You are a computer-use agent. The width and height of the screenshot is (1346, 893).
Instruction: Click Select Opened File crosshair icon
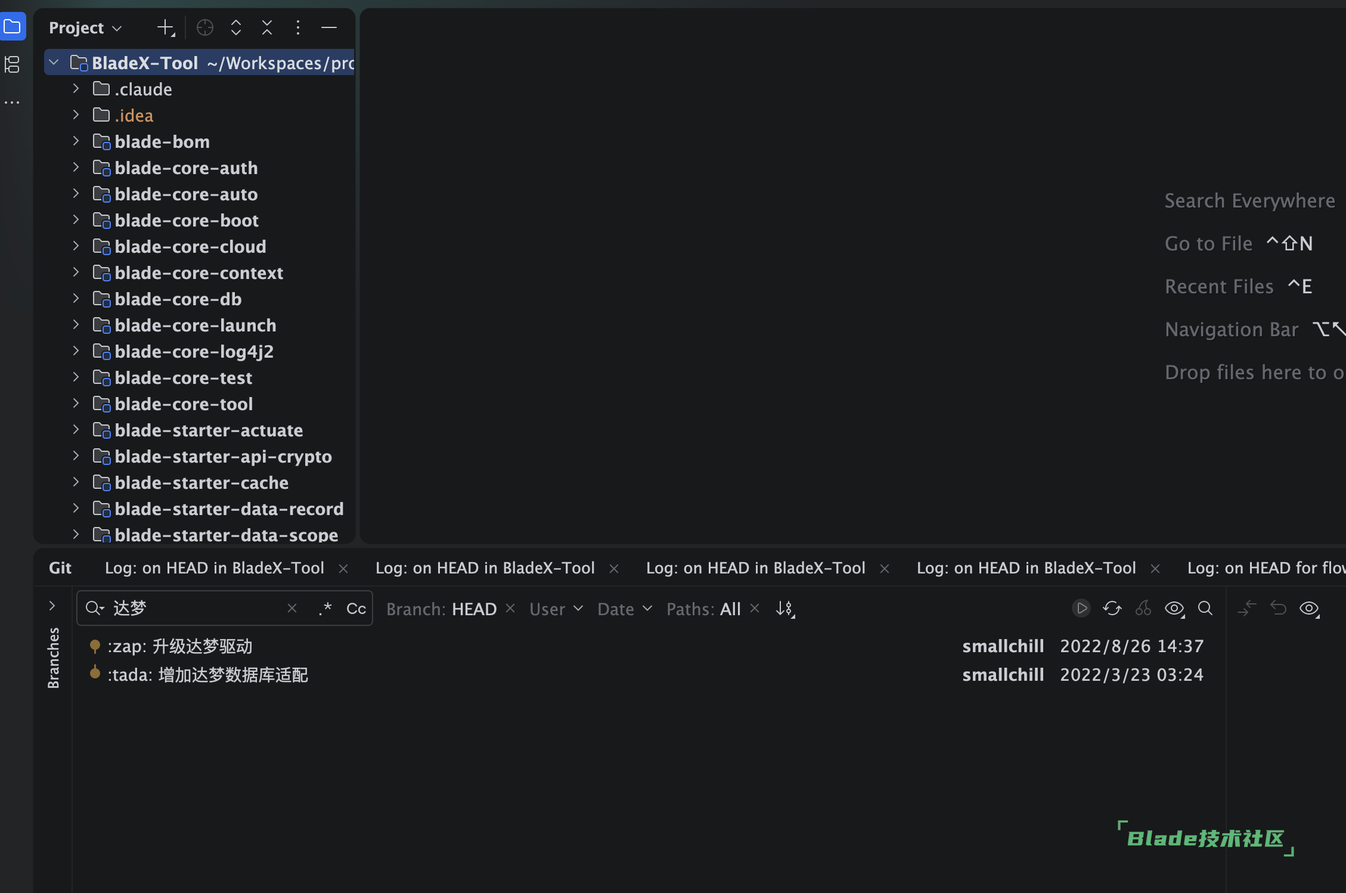tap(204, 27)
